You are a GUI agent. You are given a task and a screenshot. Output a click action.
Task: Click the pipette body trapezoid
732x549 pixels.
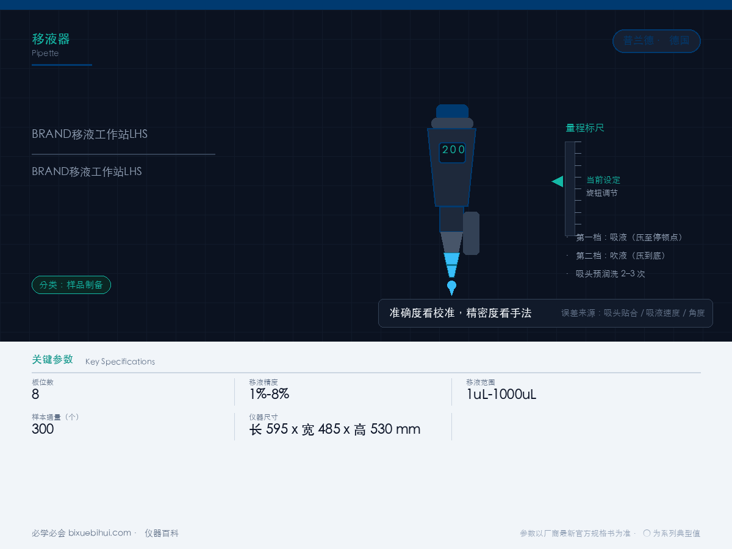[x=452, y=167]
